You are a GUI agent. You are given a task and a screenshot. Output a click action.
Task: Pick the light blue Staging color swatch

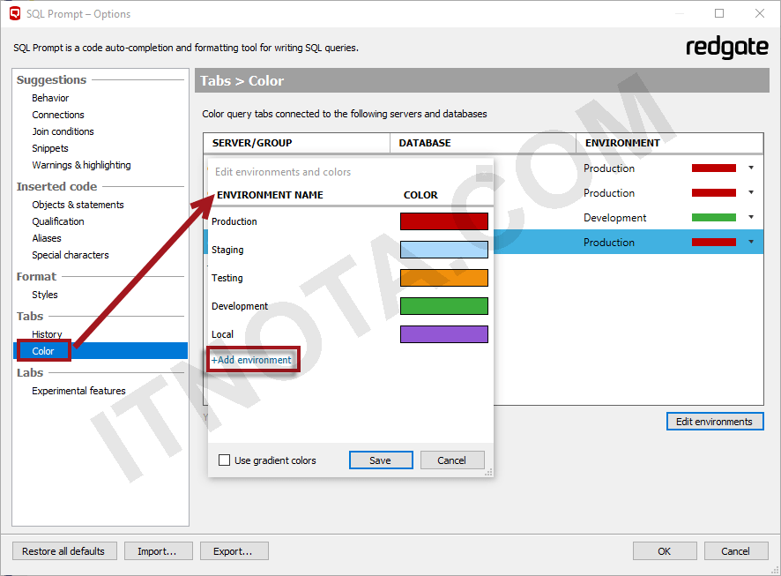(x=443, y=250)
